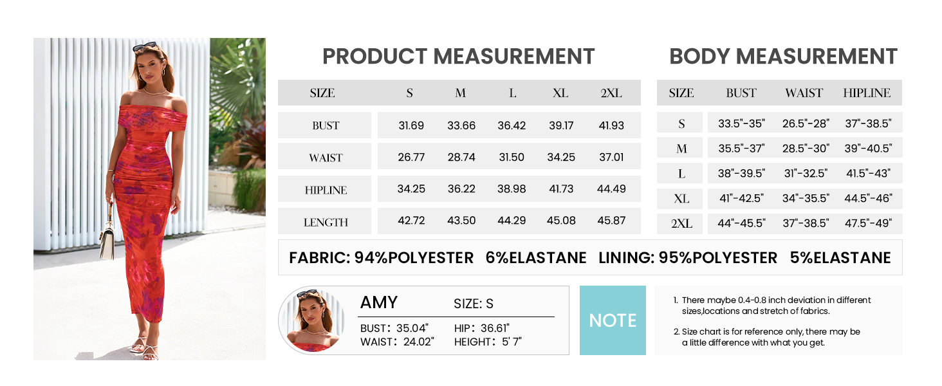This screenshot has width=942, height=386.
Task: Click the length value 45.87 for size 2XL
Action: click(x=611, y=221)
